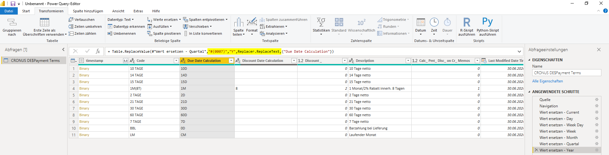Select the Discount Date Calculation column header
The width and height of the screenshot is (609, 155).
tap(266, 61)
